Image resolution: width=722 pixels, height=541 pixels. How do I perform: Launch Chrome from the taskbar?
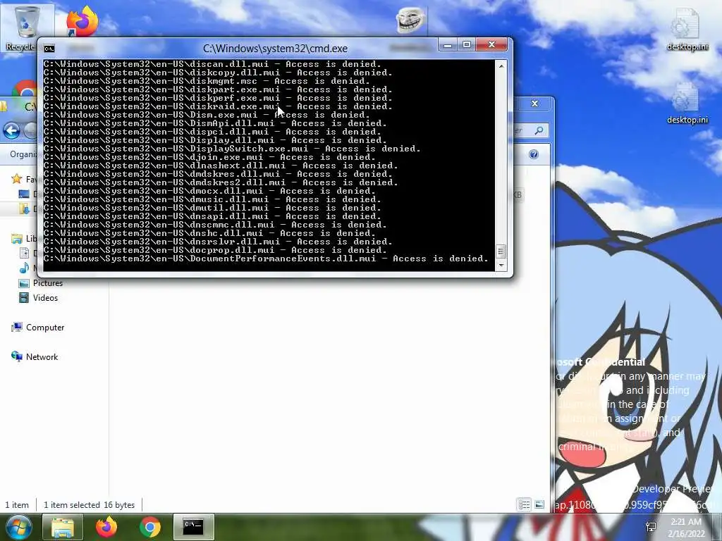pos(150,527)
